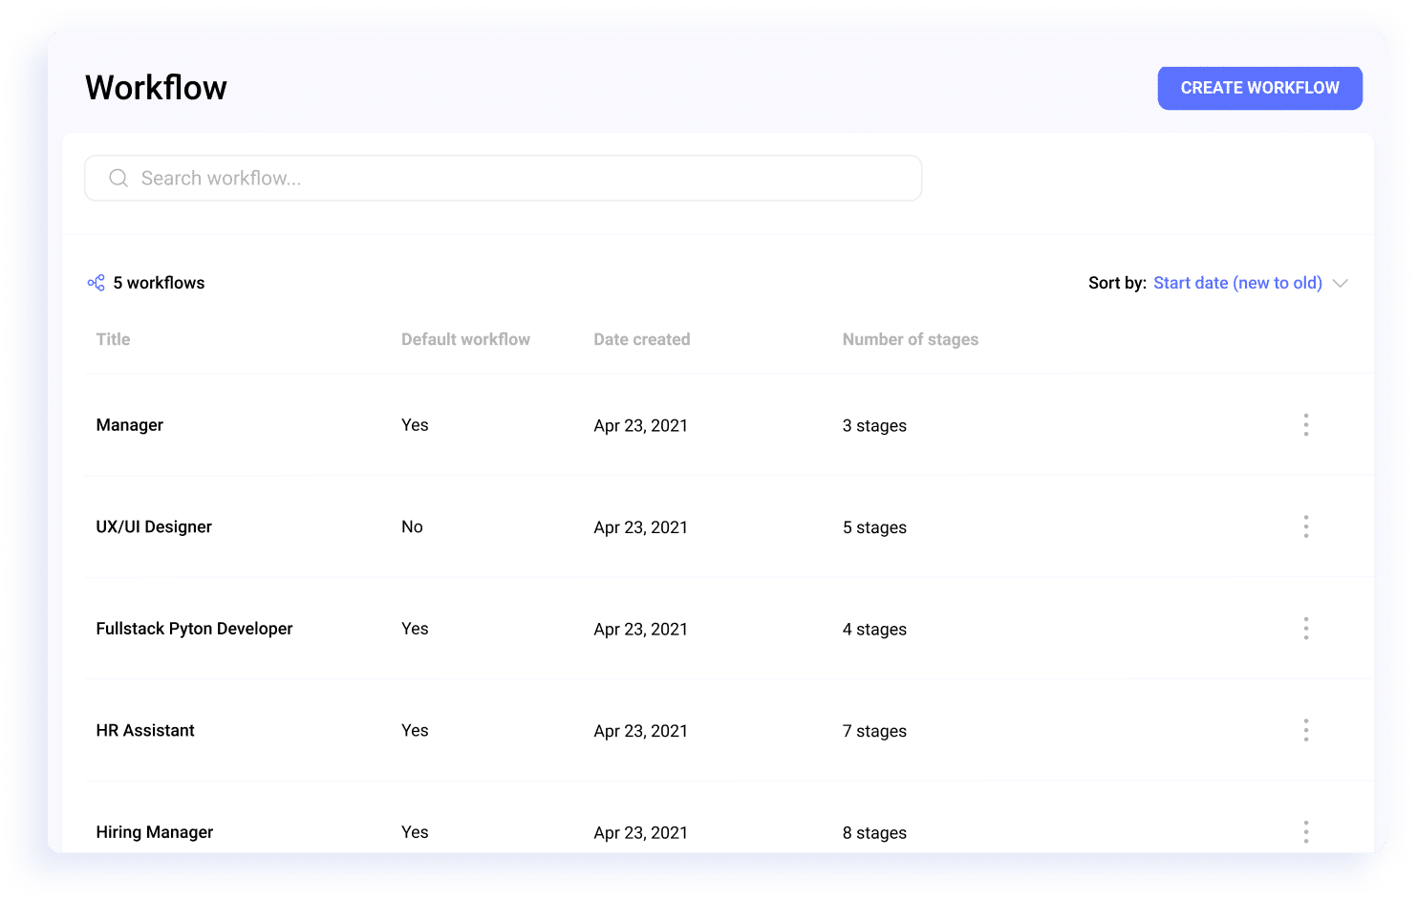The height and width of the screenshot is (901, 1417).
Task: Click the Date created column header
Action: click(641, 339)
